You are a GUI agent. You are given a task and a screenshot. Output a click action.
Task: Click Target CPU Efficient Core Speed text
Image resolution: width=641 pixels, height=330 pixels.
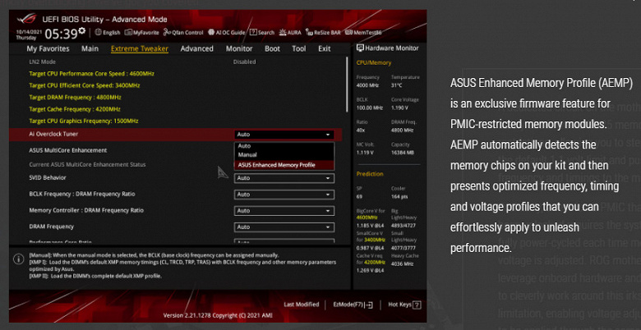(85, 85)
